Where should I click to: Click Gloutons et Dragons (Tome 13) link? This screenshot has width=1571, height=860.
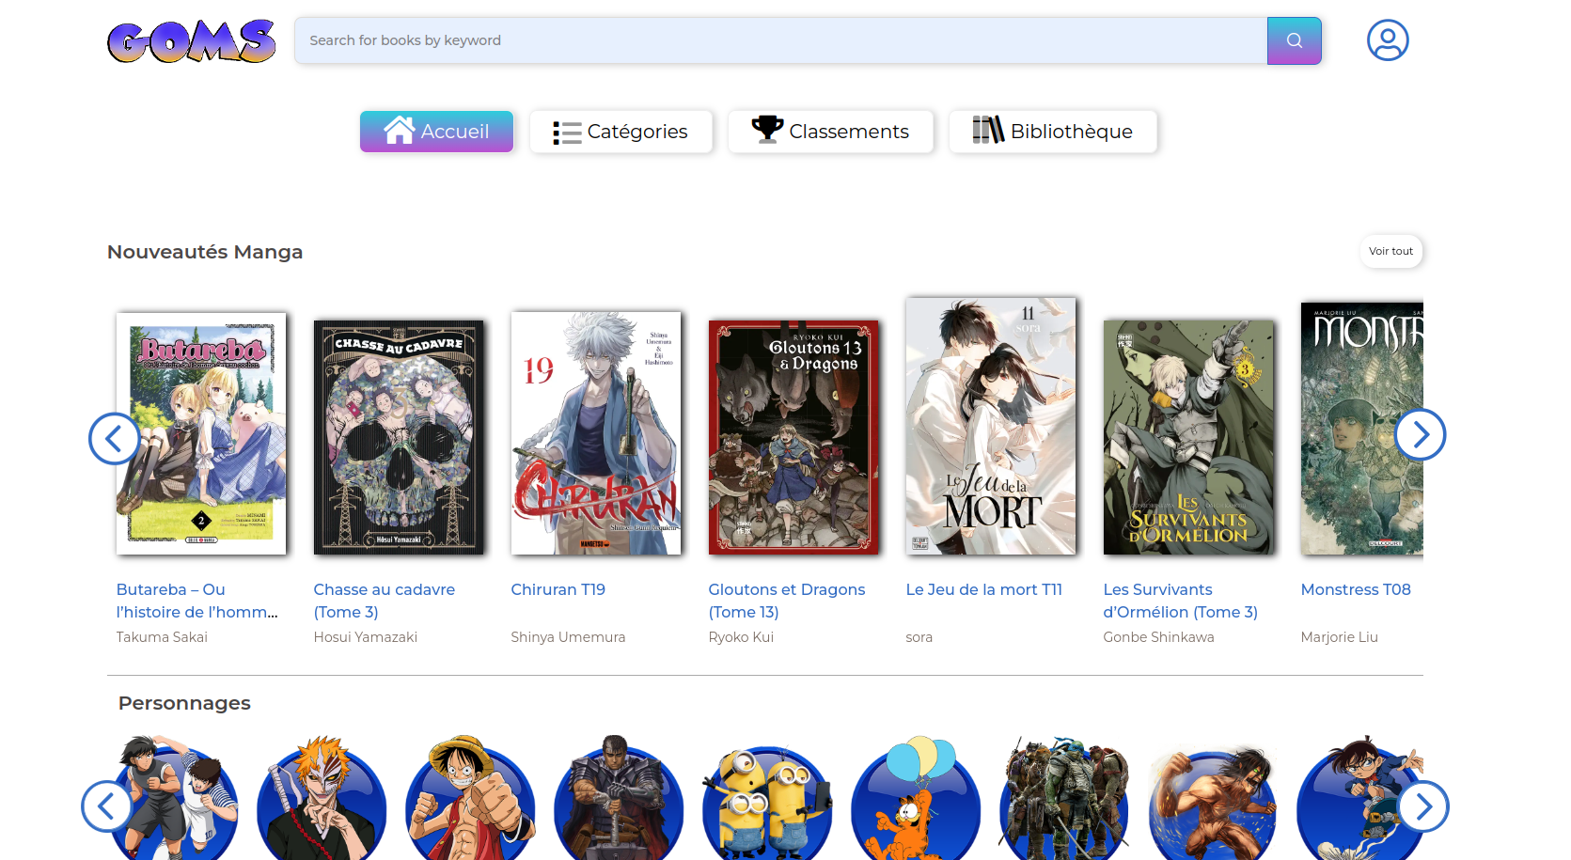click(x=787, y=601)
